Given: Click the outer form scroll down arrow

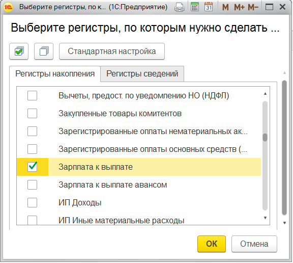Looking at the screenshot, I should pos(284,223).
